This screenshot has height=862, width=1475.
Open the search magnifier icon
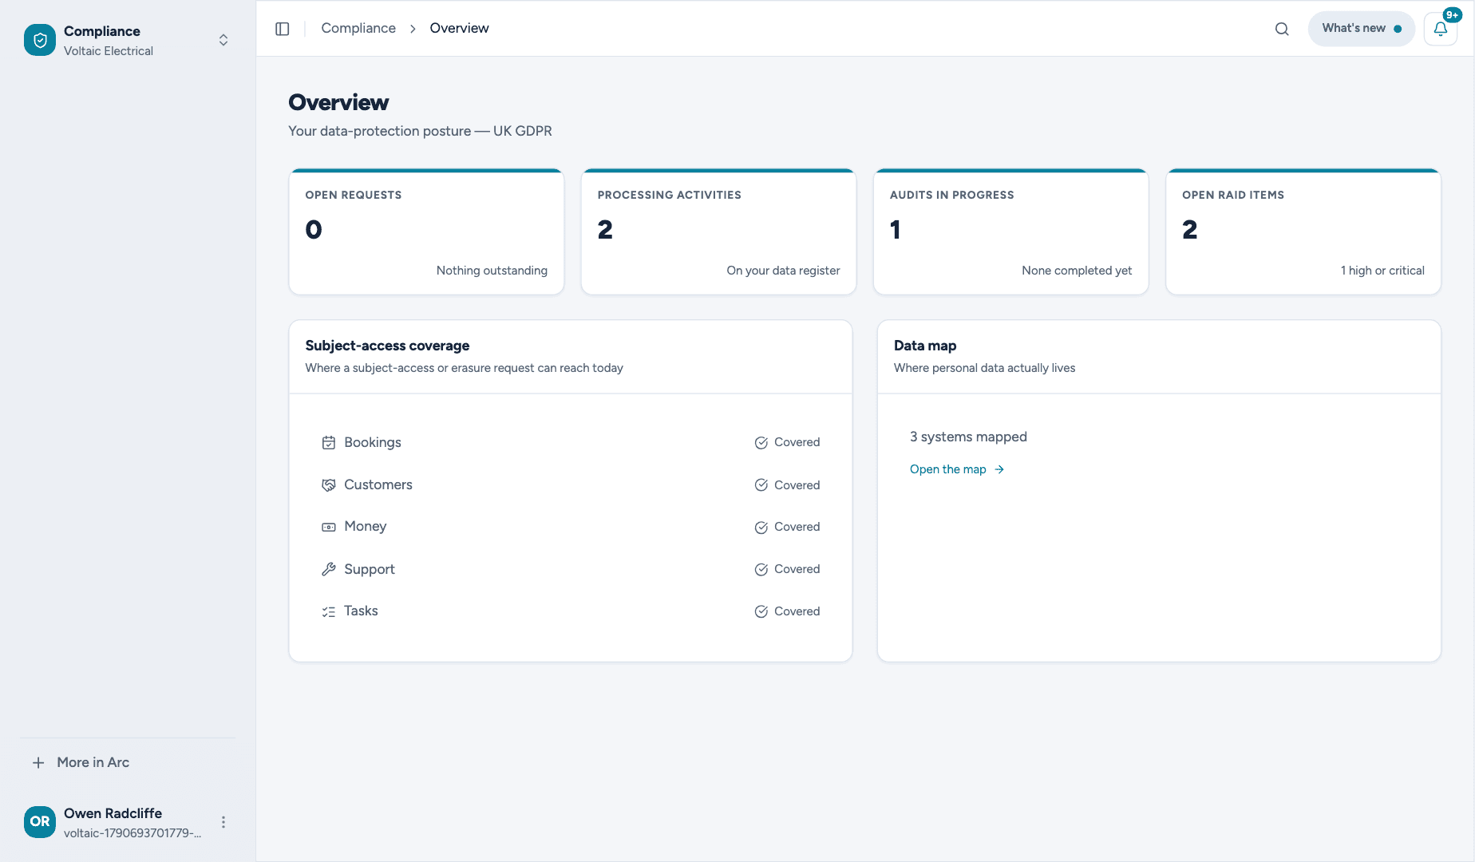point(1282,29)
